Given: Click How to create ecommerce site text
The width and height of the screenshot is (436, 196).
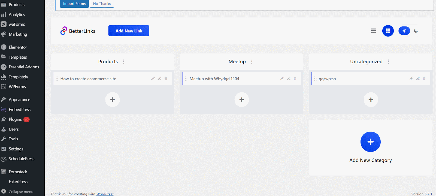Looking at the screenshot, I should point(88,79).
